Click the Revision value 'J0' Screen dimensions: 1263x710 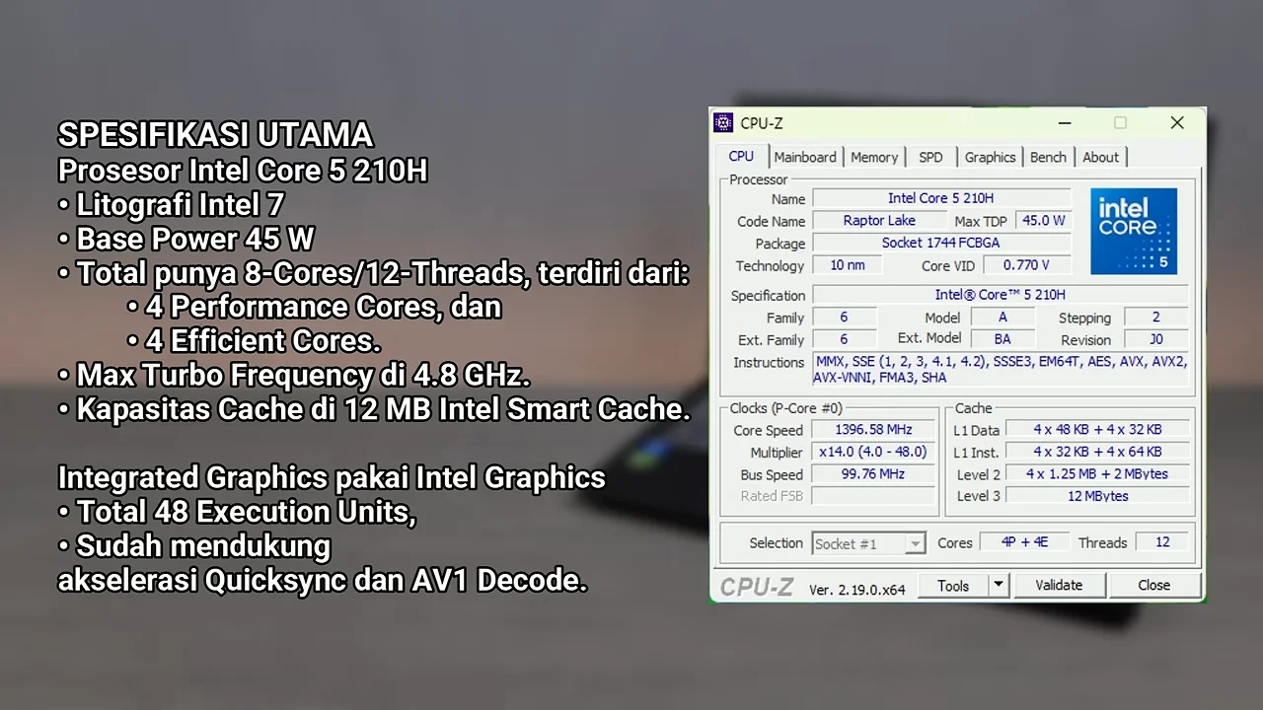pos(1156,339)
